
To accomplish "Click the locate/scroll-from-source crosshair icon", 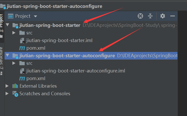I will pos(140,16).
